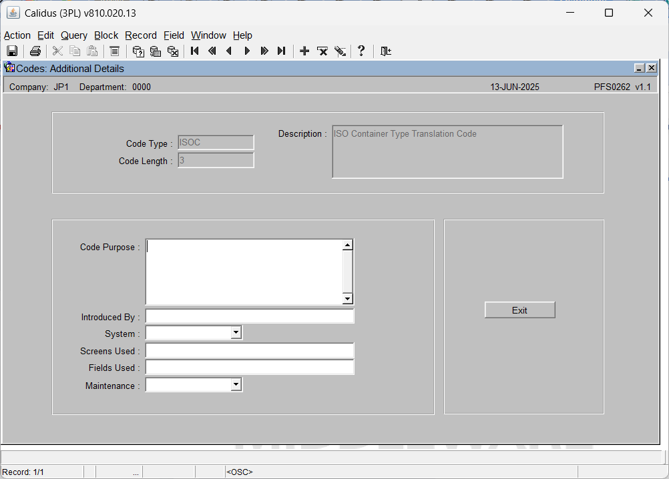Click the Fields Used field
The image size is (669, 479).
250,368
